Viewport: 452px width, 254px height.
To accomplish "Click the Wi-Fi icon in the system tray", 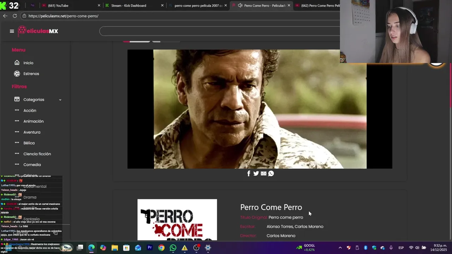I will 411,248.
